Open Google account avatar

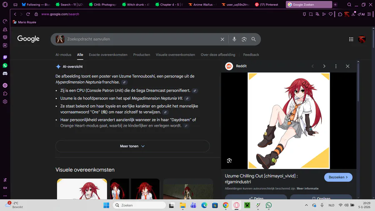(362, 39)
